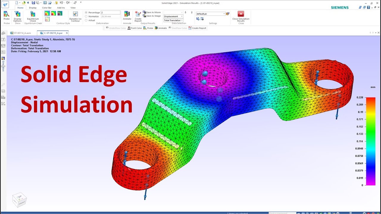The image size is (381, 214).
Task: Switch to the Display ribbon tab
Action: [33, 8]
